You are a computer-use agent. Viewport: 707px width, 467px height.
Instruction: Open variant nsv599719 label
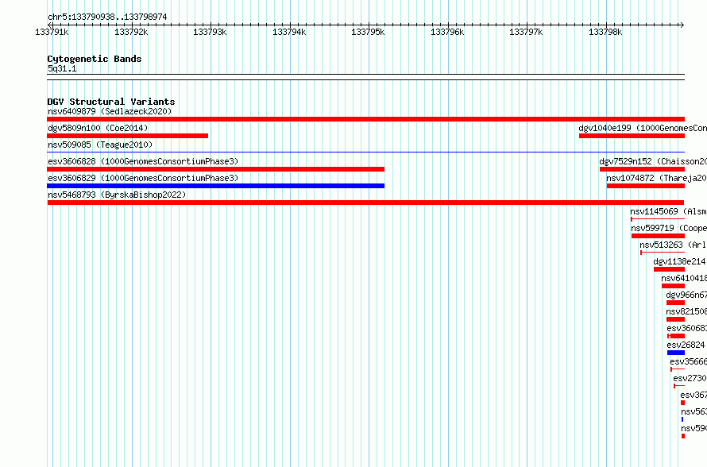point(669,228)
